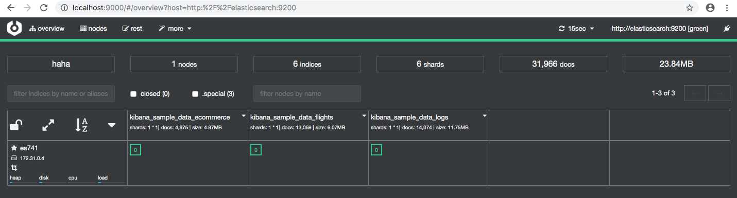Click the browser back arrow
737x198 pixels.
point(10,8)
